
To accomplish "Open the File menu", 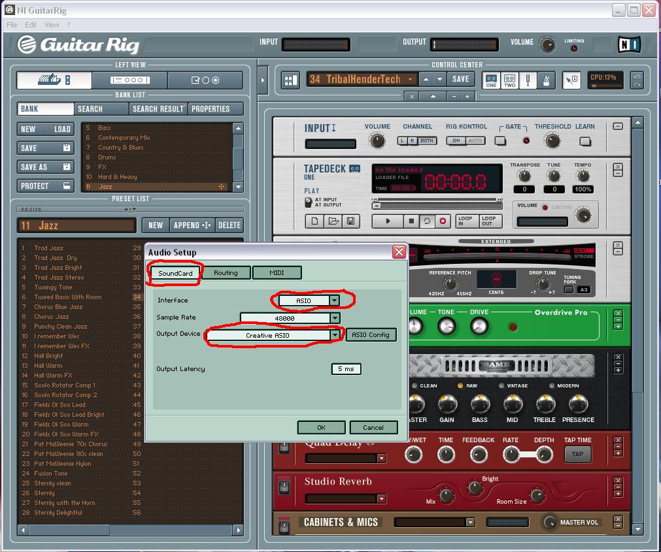I will click(x=12, y=25).
